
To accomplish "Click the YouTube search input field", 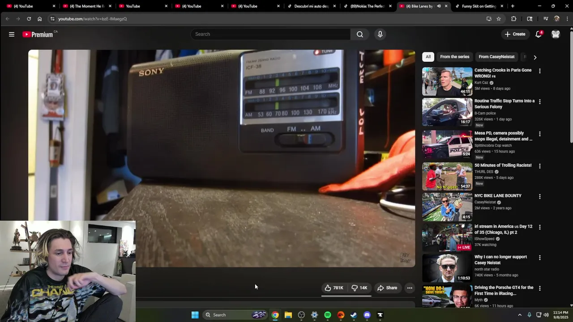I will click(271, 34).
